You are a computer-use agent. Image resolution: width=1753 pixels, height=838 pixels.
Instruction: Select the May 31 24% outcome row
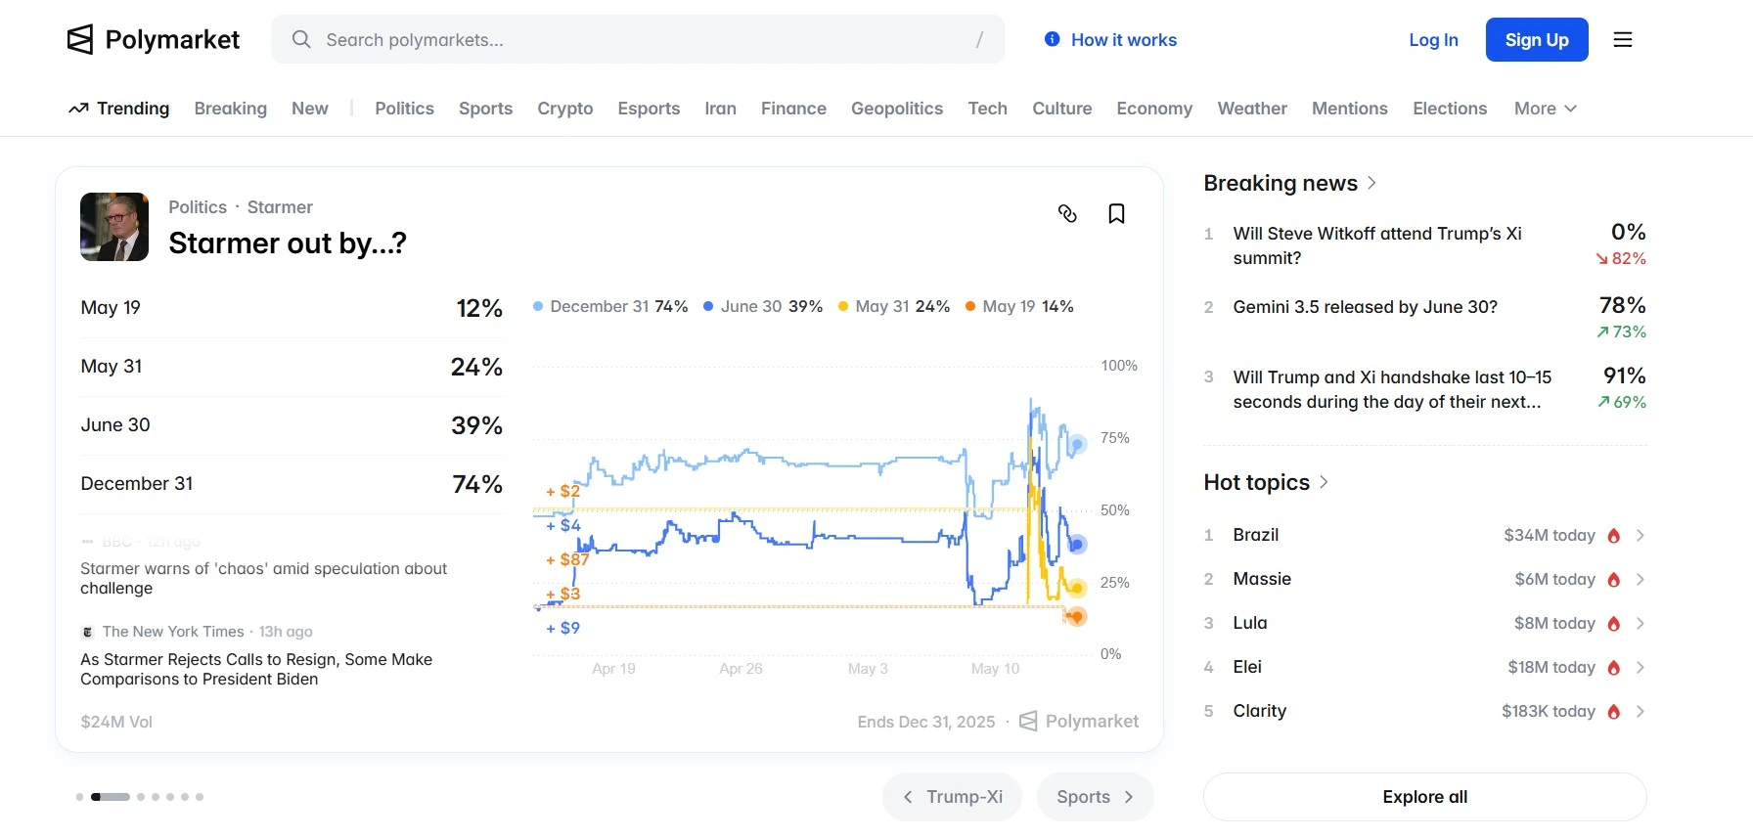click(x=292, y=367)
